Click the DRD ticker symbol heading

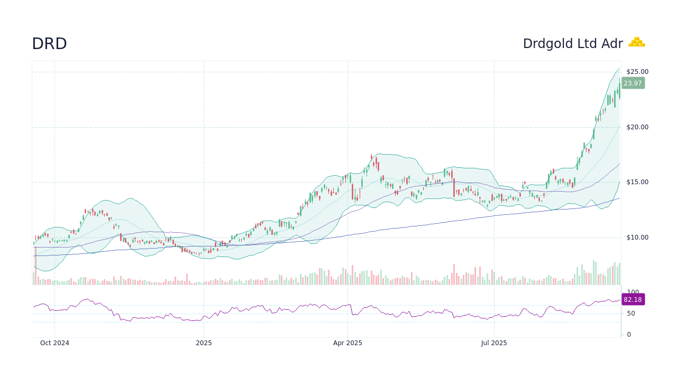click(49, 44)
